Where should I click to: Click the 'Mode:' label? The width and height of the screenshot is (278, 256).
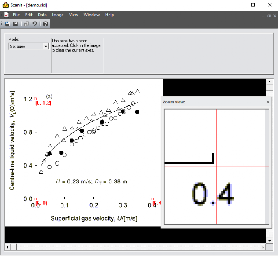[x=14, y=39]
